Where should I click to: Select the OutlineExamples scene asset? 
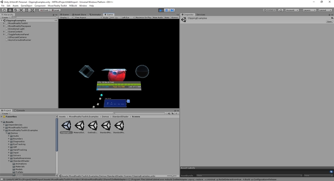93,127
